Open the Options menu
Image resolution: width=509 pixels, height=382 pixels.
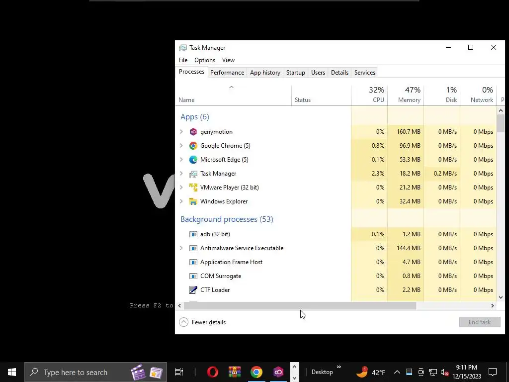pyautogui.click(x=205, y=60)
